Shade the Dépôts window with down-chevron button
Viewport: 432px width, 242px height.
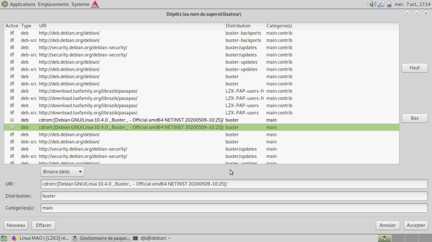pyautogui.click(x=408, y=13)
